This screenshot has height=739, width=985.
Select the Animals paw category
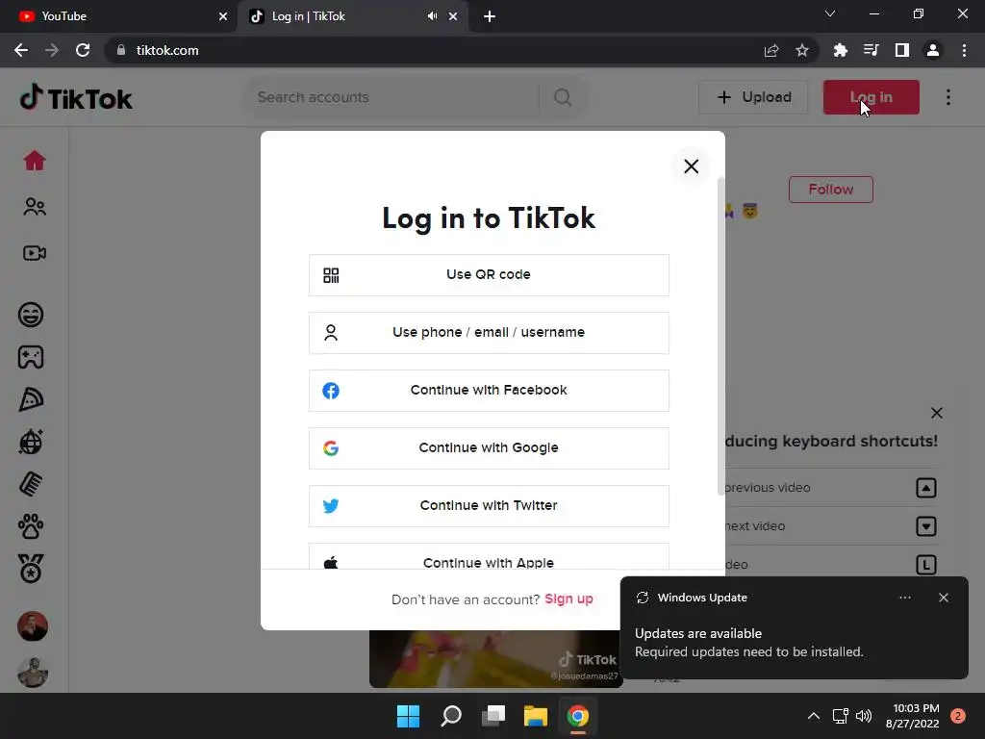pos(31,526)
